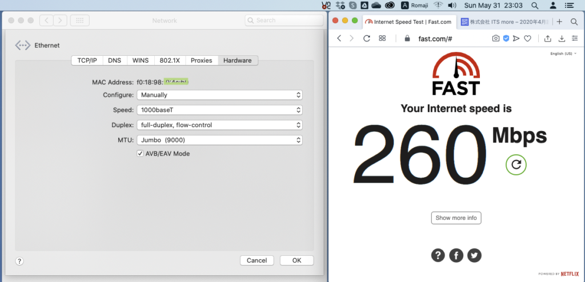Click the refresh speed test icon
The width and height of the screenshot is (585, 282).
[x=516, y=165]
